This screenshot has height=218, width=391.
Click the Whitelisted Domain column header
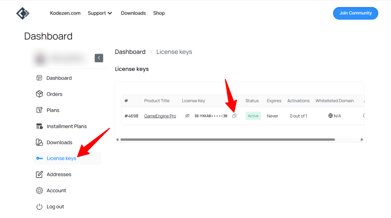pos(335,101)
